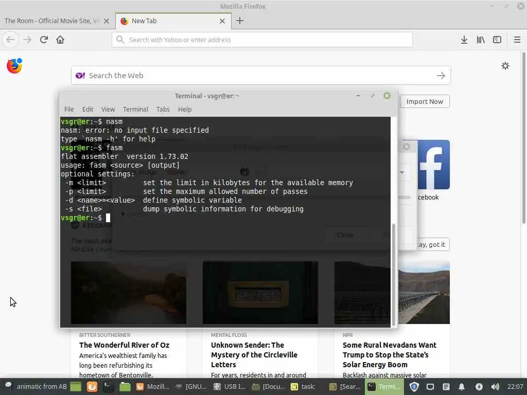Screen dimensions: 527x395
Task: Open the terminal View menu
Action: [108, 109]
